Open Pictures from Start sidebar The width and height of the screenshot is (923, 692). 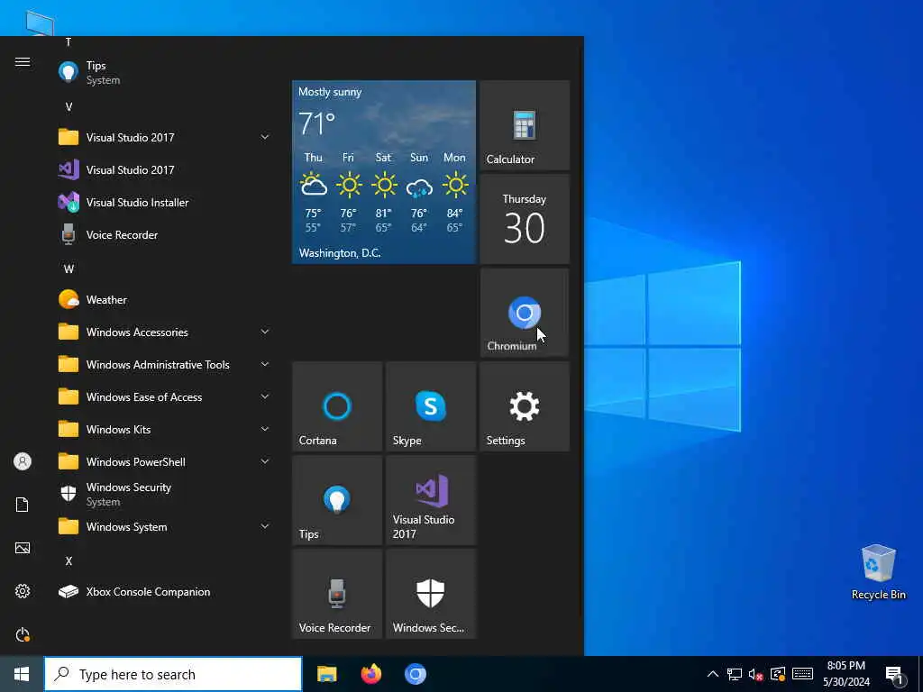pos(23,548)
